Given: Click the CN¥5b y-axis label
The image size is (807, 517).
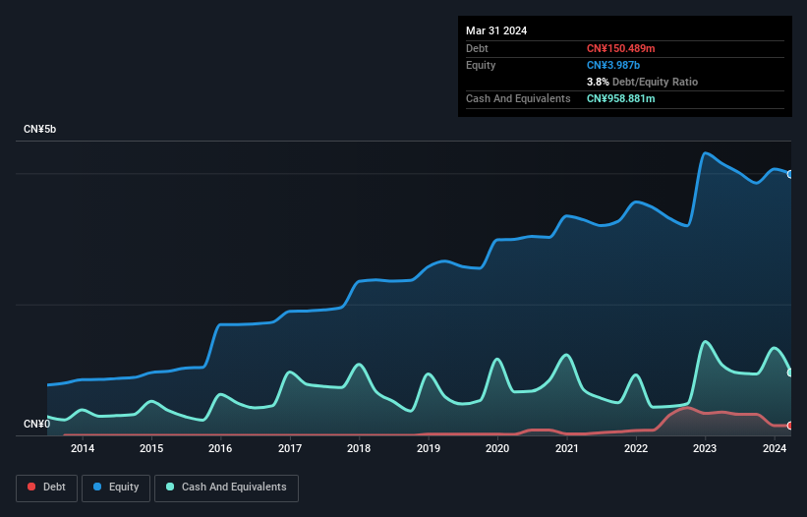Looking at the screenshot, I should click(39, 129).
